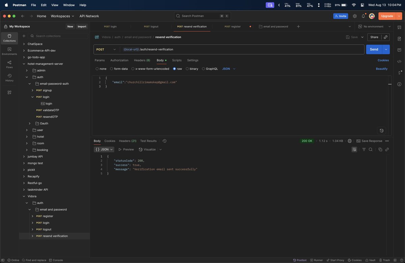Open the user avatar menu
The image size is (405, 263).
[372, 16]
